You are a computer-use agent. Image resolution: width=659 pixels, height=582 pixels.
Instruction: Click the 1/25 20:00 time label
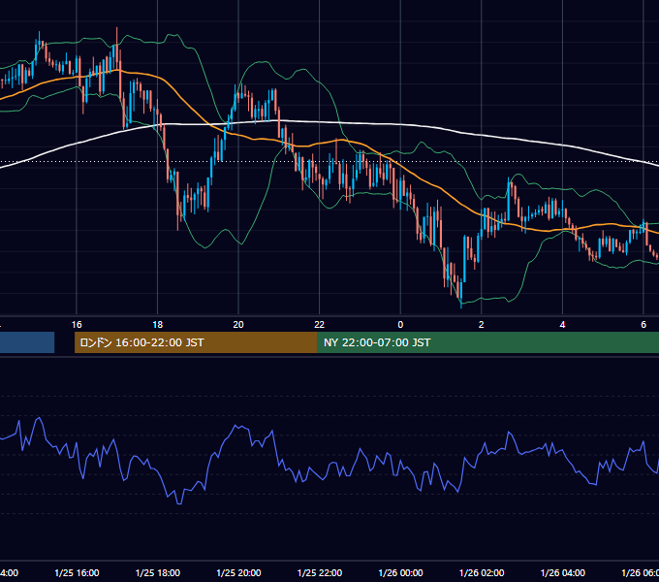tap(238, 572)
